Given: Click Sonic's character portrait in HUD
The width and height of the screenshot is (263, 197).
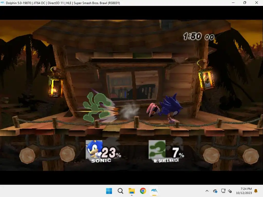Looking at the screenshot, I should (94, 150).
